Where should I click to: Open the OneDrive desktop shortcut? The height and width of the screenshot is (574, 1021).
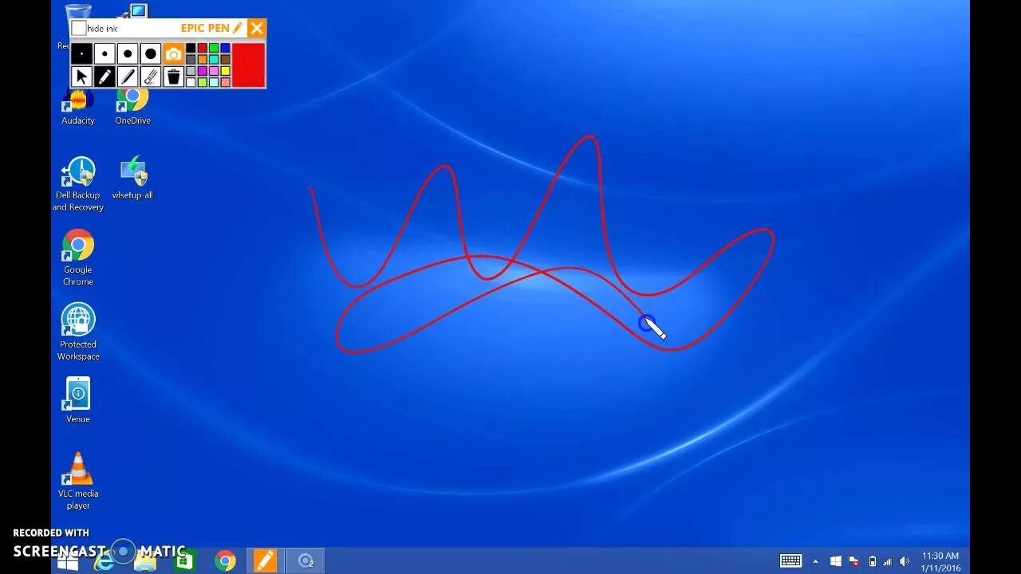132,108
